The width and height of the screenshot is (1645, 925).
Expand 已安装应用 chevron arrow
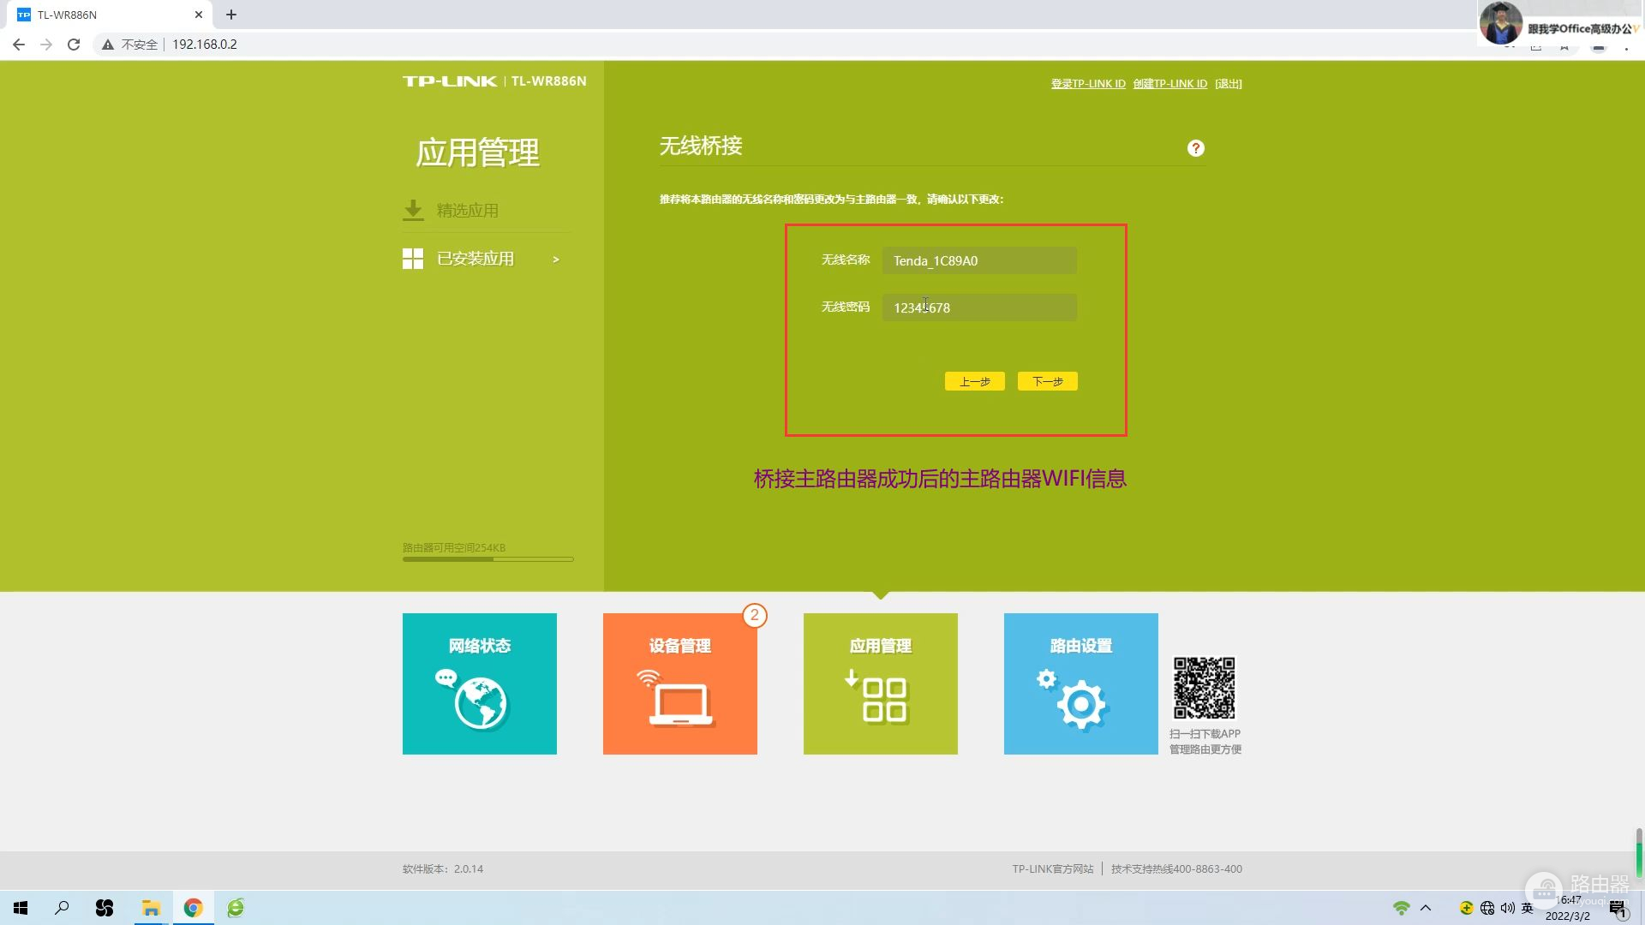click(x=556, y=260)
